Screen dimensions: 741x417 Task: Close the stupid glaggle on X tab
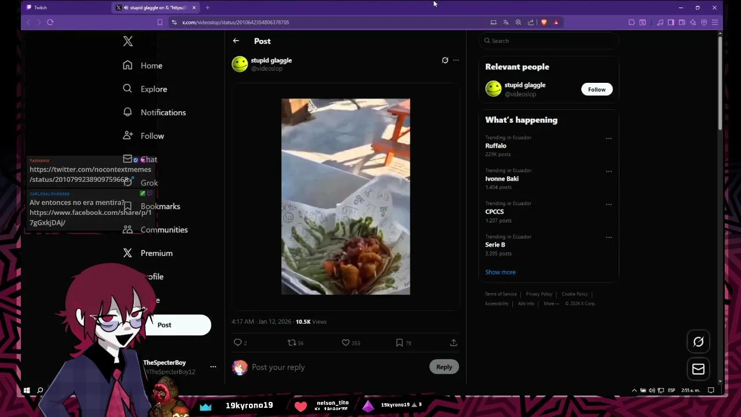point(194,8)
